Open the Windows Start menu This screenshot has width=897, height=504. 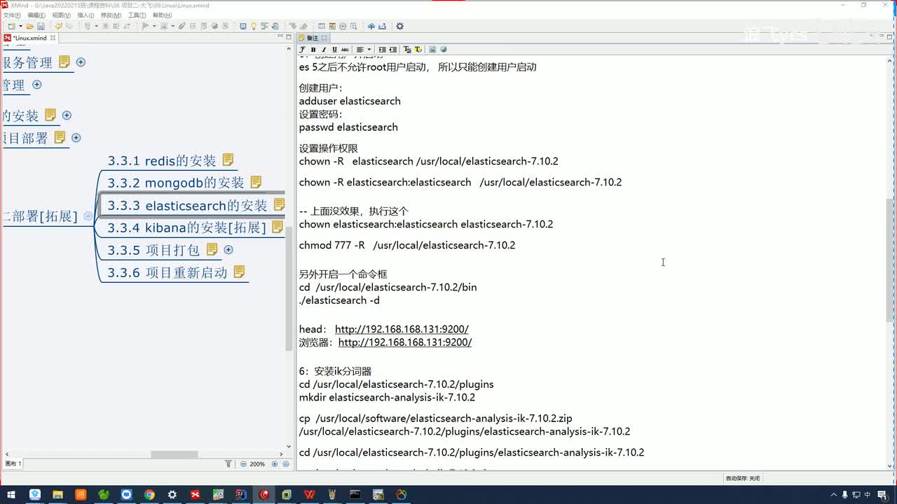tap(12, 494)
